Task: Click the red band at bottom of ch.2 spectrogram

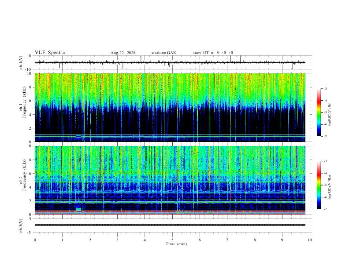Action: point(170,214)
